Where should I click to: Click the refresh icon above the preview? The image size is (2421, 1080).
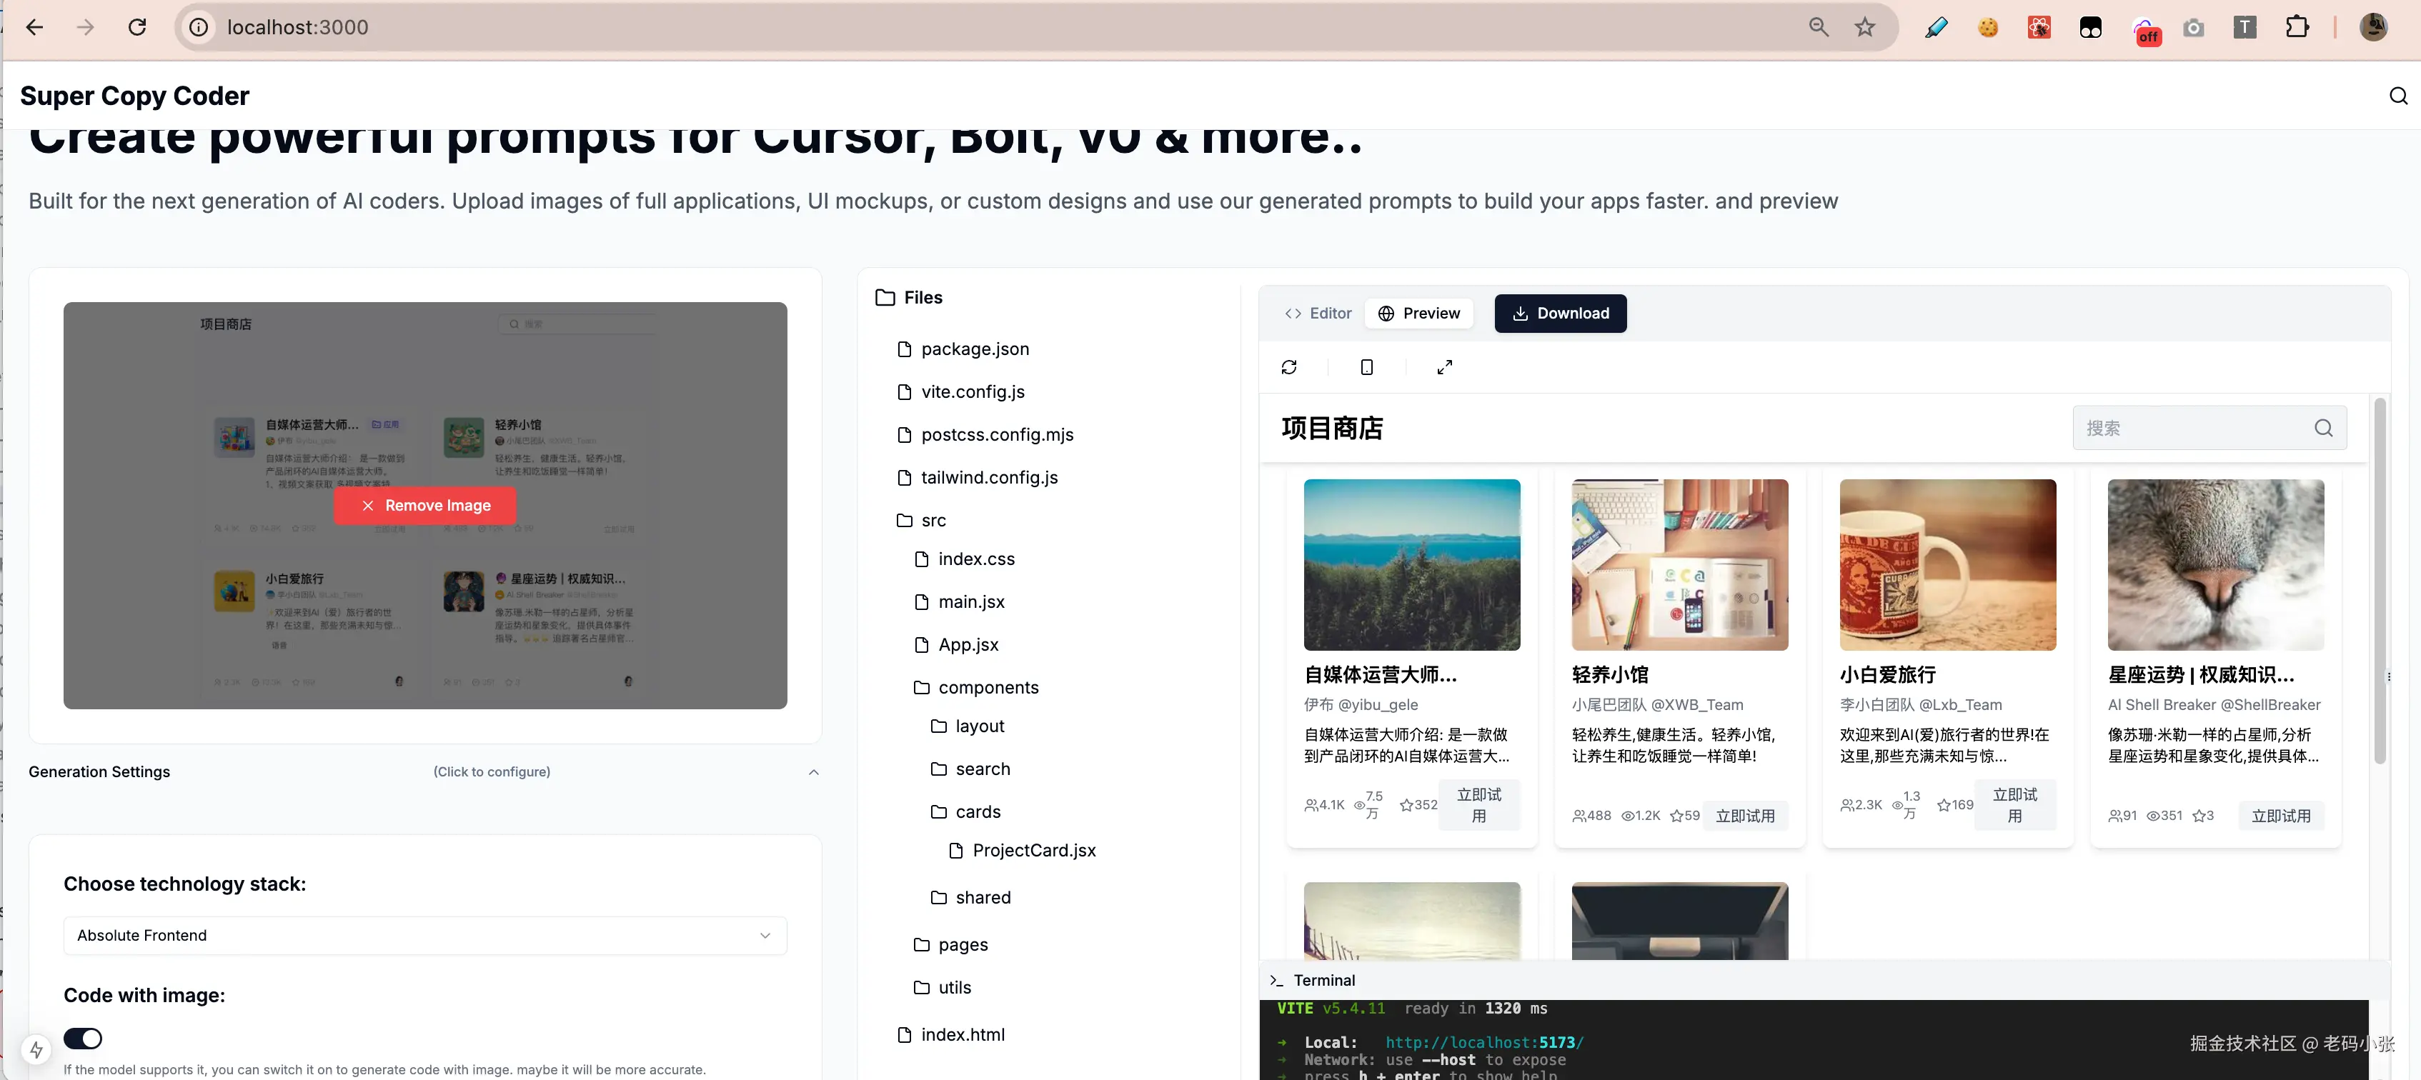coord(1289,367)
